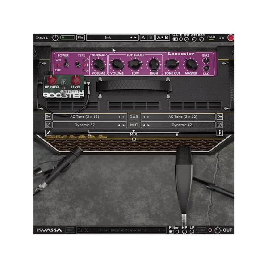Turn the Treble Booster HP Freq knob
This screenshot has width=268, height=268.
point(52,80)
